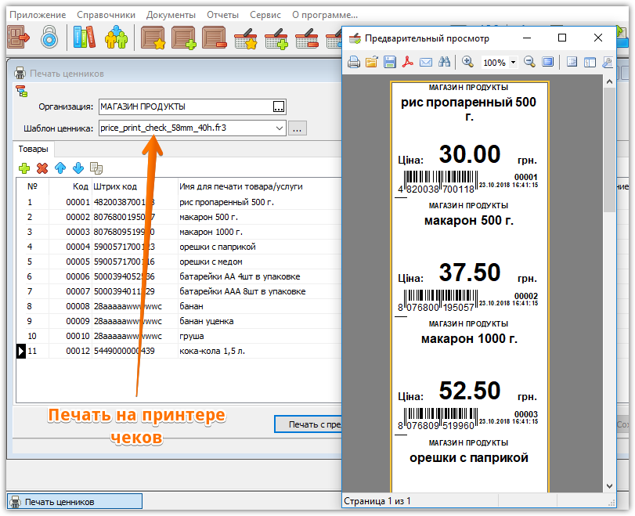Click the Имя для печати товара/услуги header
The height and width of the screenshot is (516, 635).
pos(241,186)
